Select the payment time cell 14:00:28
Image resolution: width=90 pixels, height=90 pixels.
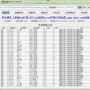(12, 66)
